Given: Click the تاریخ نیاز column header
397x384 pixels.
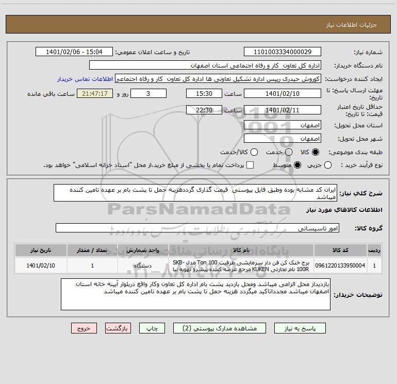Looking at the screenshot, I should [41, 250].
